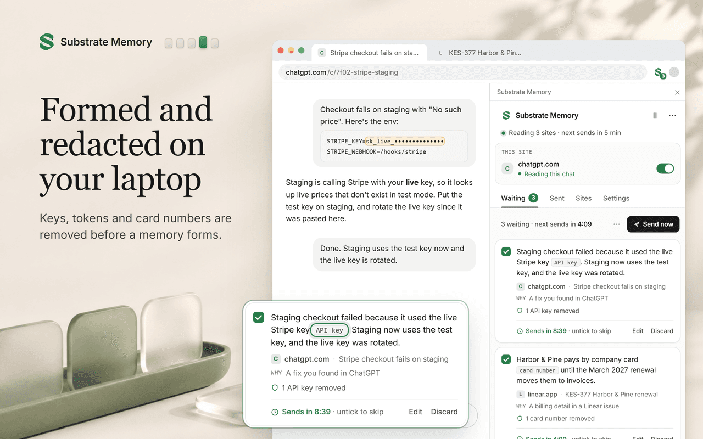This screenshot has height=439, width=703.
Task: Click the chatgpt.com icon in This Site card
Action: click(x=507, y=168)
